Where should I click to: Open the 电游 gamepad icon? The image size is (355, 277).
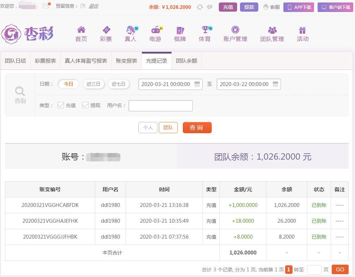pyautogui.click(x=155, y=30)
